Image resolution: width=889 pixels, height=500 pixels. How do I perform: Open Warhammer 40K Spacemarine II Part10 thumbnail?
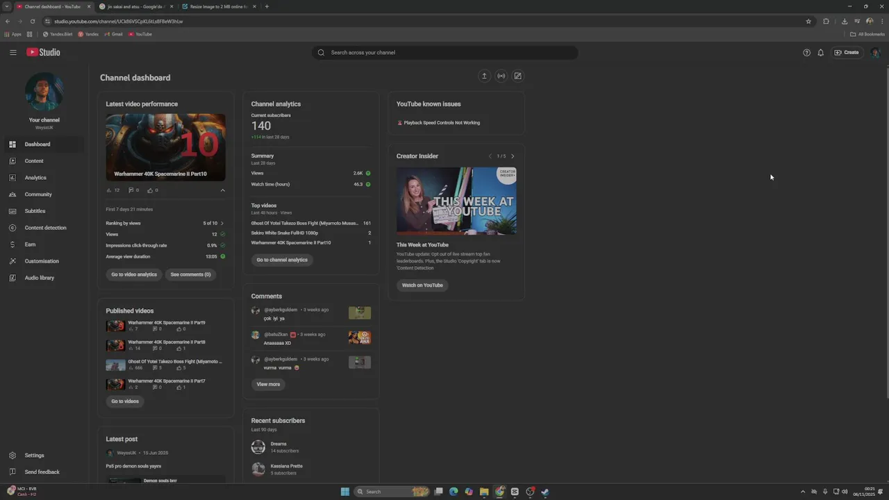pyautogui.click(x=165, y=147)
